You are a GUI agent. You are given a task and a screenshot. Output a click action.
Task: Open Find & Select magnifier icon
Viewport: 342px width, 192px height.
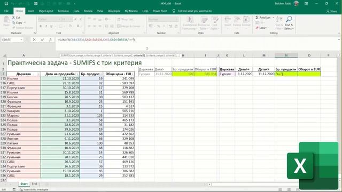point(289,19)
